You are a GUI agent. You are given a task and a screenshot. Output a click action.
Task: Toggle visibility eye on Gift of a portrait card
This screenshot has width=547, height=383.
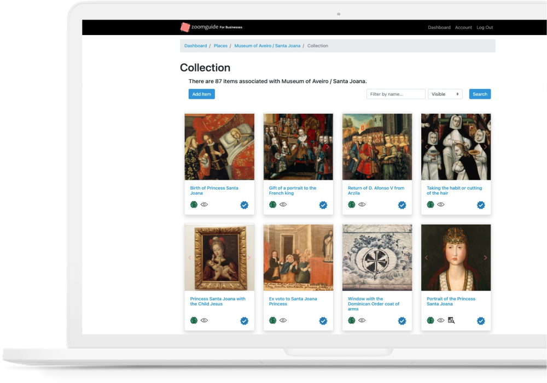pos(283,204)
